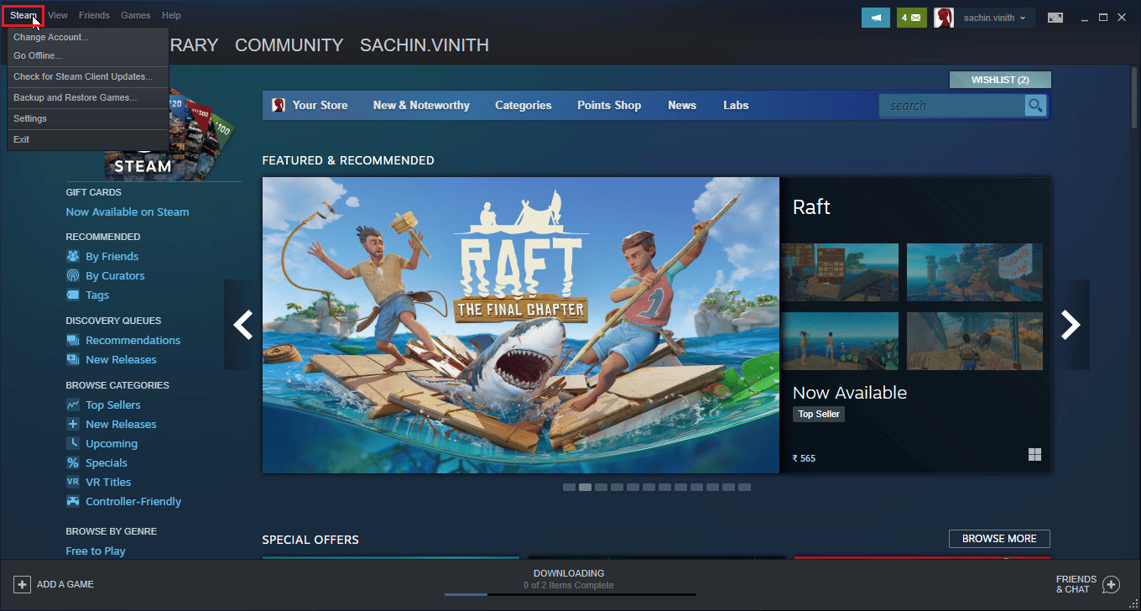Image resolution: width=1141 pixels, height=611 pixels.
Task: Open the Labs store tab
Action: tap(736, 105)
